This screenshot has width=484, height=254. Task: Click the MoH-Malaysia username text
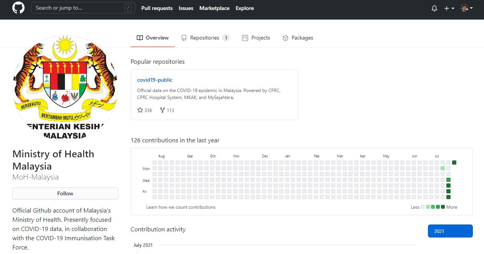[35, 177]
